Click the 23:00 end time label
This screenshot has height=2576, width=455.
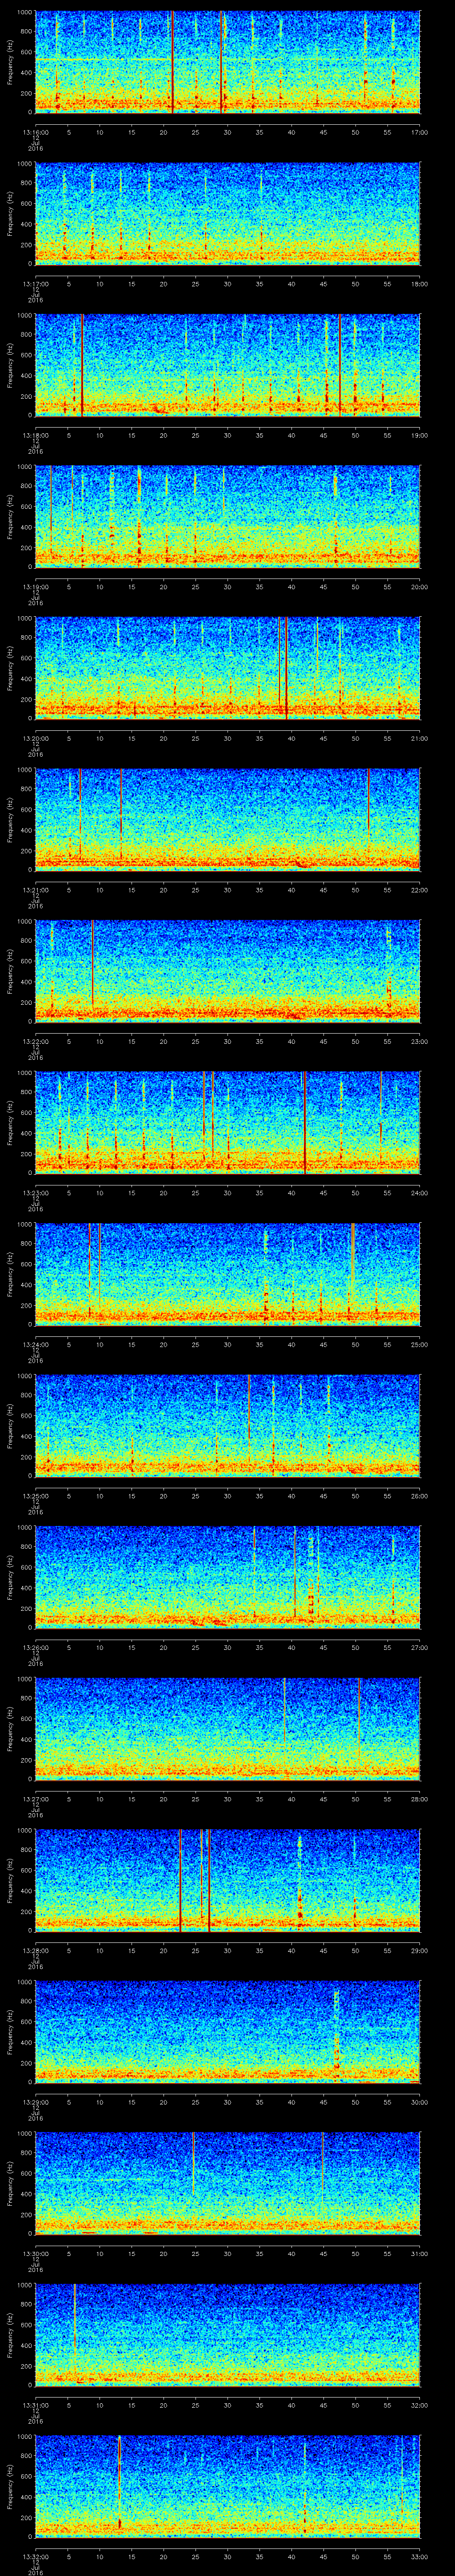420,1041
